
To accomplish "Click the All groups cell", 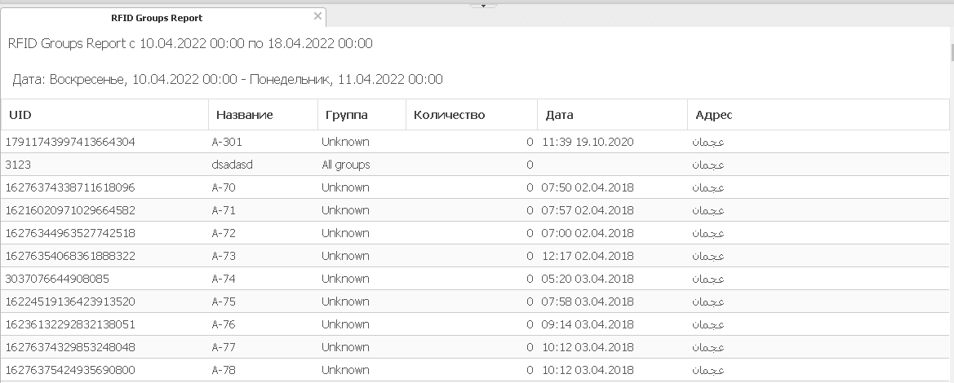I will tap(345, 165).
